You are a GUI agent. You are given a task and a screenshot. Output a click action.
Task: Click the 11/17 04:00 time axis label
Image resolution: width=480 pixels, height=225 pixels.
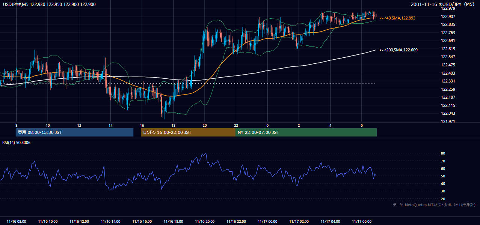point(330,222)
